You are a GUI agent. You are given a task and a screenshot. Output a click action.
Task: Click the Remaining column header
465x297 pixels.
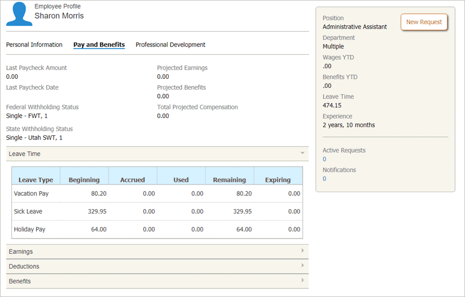229,180
